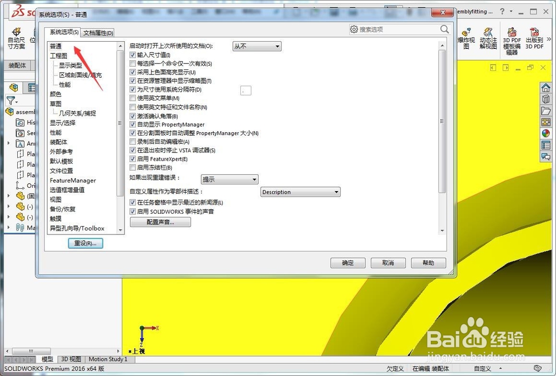Click the Home icon in task pane

point(546,87)
